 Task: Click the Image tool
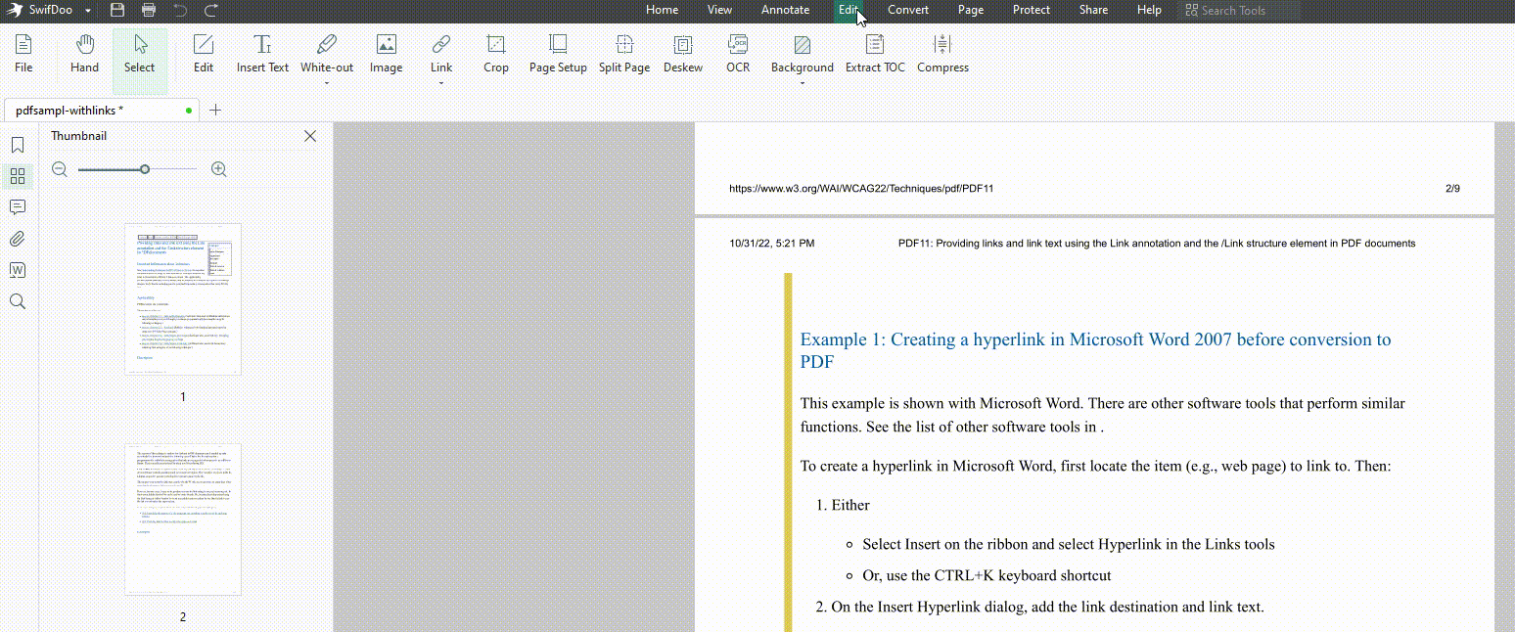pos(386,55)
